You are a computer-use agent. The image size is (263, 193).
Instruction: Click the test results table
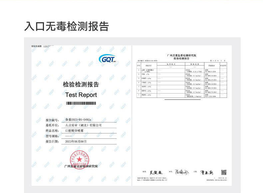pos(182,80)
